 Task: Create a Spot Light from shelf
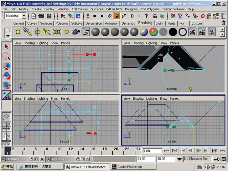tap(47, 32)
